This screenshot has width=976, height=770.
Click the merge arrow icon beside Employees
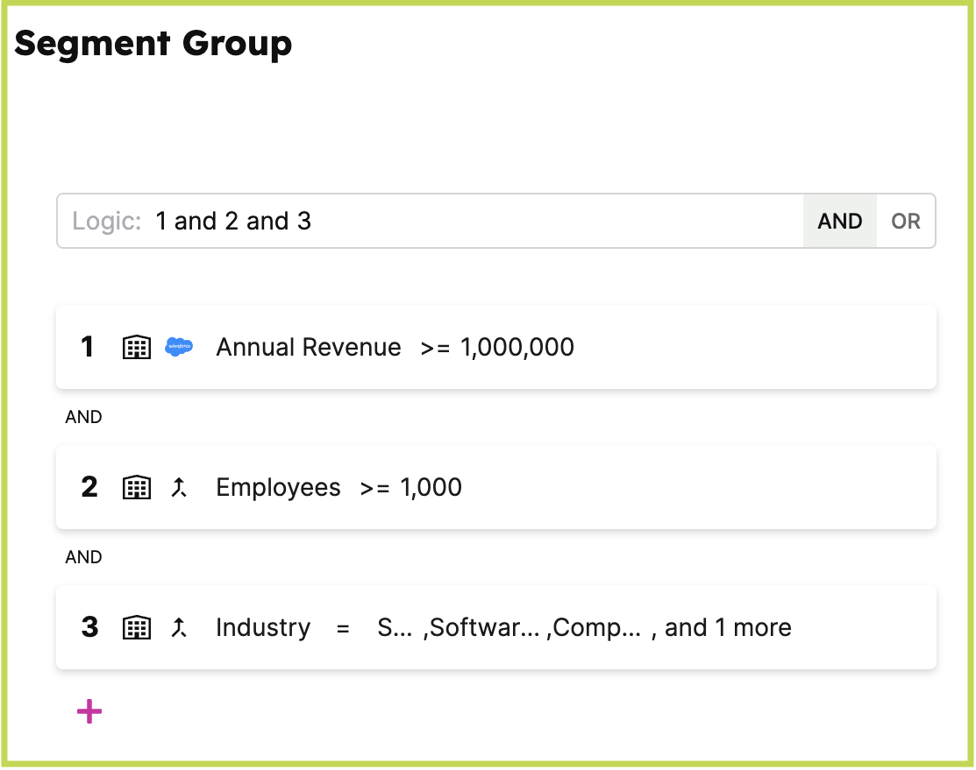(179, 488)
